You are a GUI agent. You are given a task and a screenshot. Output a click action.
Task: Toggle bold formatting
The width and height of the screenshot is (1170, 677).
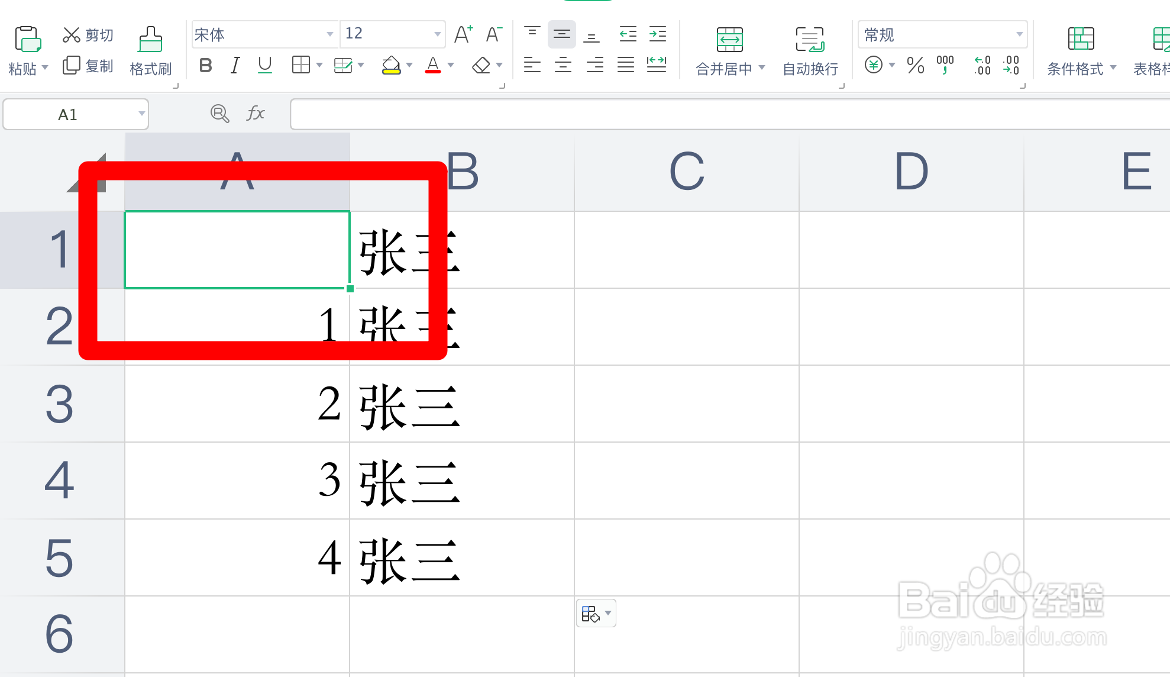[x=205, y=65]
